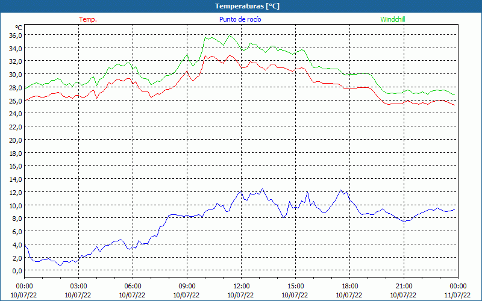This screenshot has height=301, width=482.
Task: Click the 24,0 y-axis value
Action: point(16,114)
